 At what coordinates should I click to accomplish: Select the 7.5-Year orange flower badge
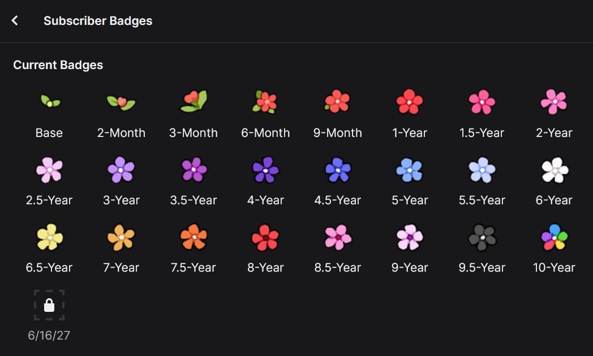tap(194, 237)
